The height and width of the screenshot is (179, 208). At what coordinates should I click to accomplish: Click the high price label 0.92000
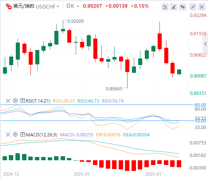pos(75,21)
